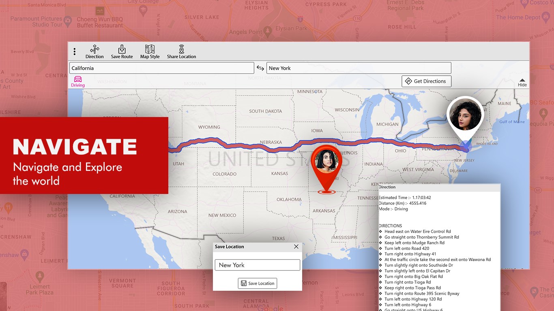Select step 'Turn left onto Road 420'
554x311 pixels.
coord(406,249)
